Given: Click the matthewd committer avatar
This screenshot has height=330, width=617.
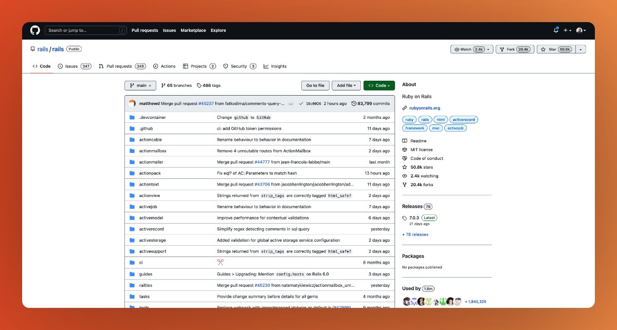Looking at the screenshot, I should coord(132,103).
